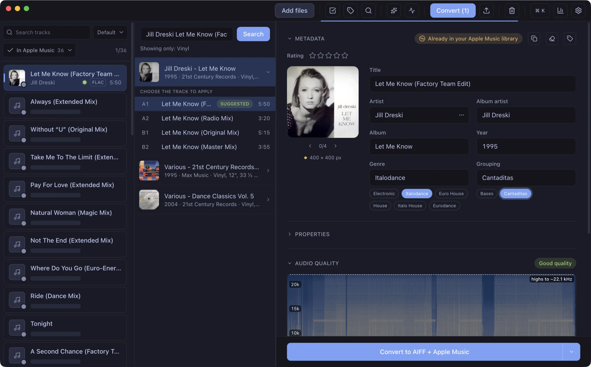This screenshot has height=367, width=591.
Task: Toggle the Italo House genre chip
Action: pyautogui.click(x=410, y=206)
